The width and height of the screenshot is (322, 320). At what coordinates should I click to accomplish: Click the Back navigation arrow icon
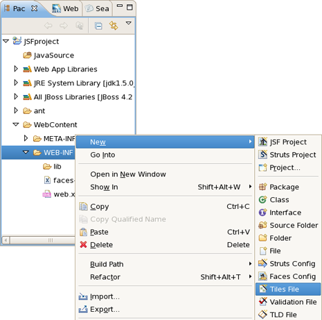48,26
